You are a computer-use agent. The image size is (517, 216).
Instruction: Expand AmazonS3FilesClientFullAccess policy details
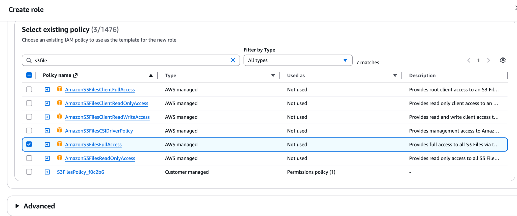pyautogui.click(x=47, y=89)
